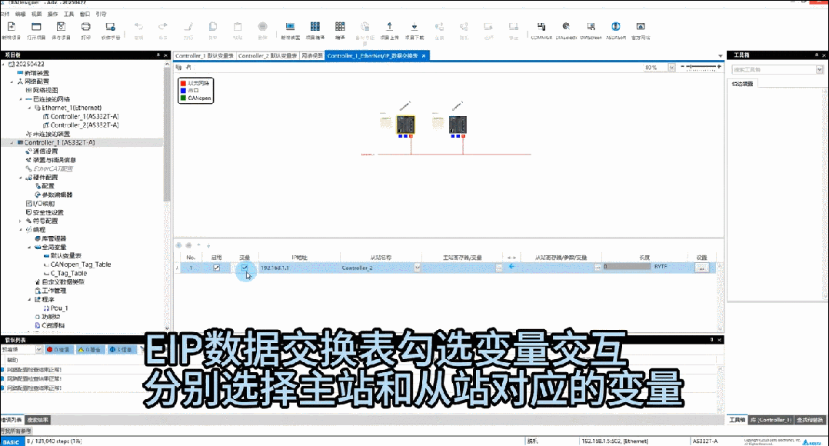
Task: Click the settings (...) button in row 1
Action: point(701,268)
